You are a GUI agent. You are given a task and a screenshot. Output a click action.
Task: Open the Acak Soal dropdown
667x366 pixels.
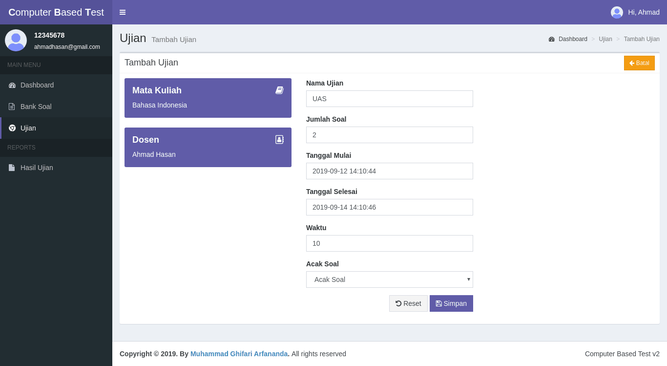coord(390,280)
